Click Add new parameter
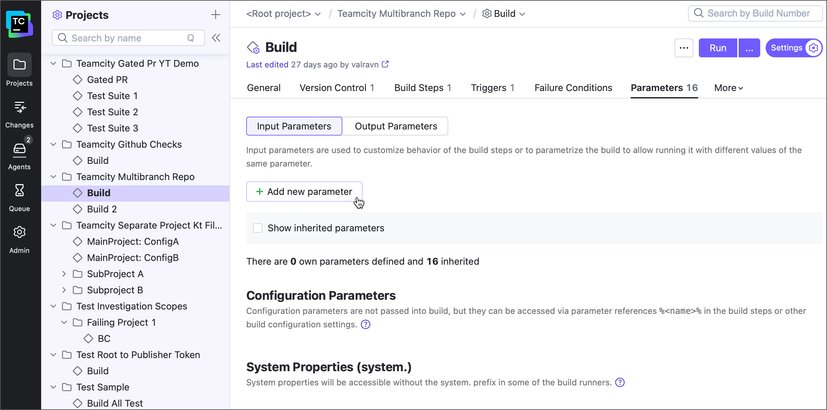This screenshot has width=827, height=410. 304,192
